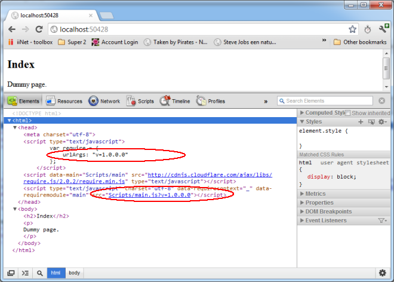The width and height of the screenshot is (394, 282).
Task: Show hidden bookmarks with the chevron
Action: point(324,40)
